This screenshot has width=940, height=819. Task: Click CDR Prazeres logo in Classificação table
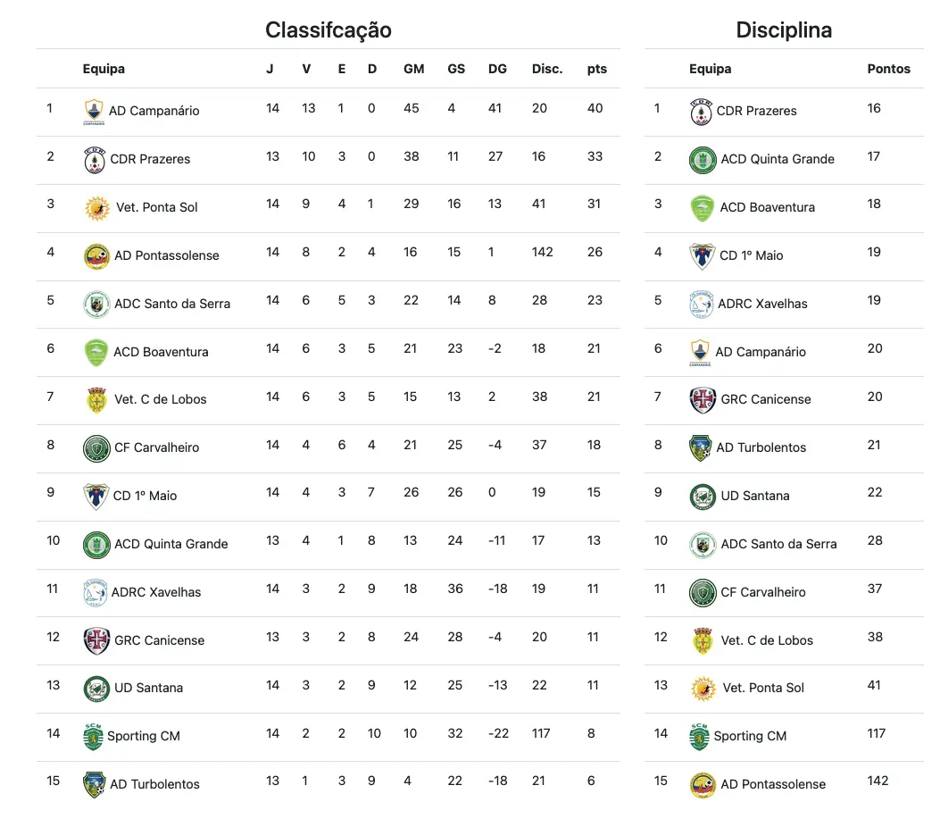pyautogui.click(x=95, y=160)
